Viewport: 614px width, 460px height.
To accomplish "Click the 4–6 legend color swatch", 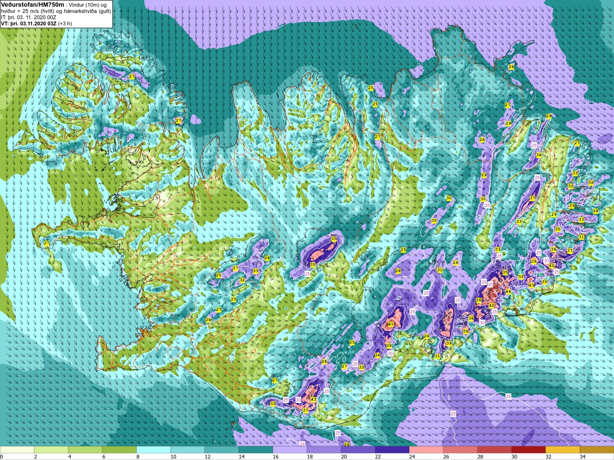I will [x=85, y=450].
